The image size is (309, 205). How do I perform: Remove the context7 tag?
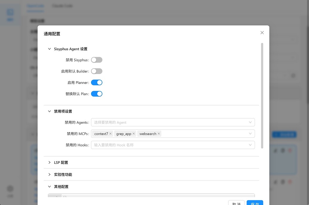coord(110,134)
